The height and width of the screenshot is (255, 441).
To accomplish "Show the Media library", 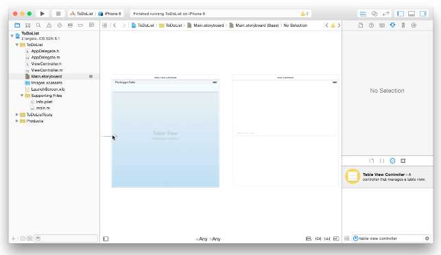I will pyautogui.click(x=403, y=161).
